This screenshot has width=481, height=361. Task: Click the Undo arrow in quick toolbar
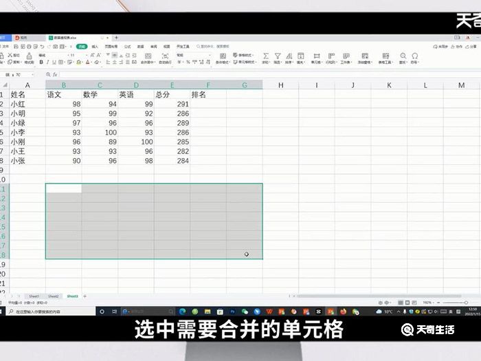[x=42, y=47]
